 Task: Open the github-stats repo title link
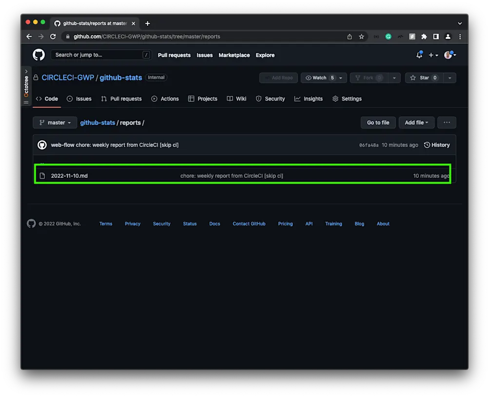coord(121,77)
